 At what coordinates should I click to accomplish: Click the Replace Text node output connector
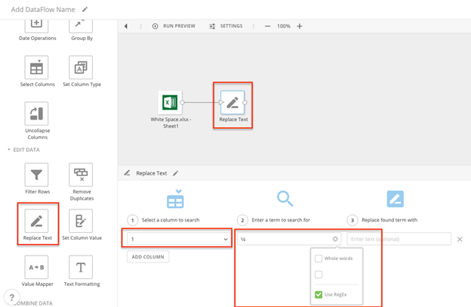point(245,102)
